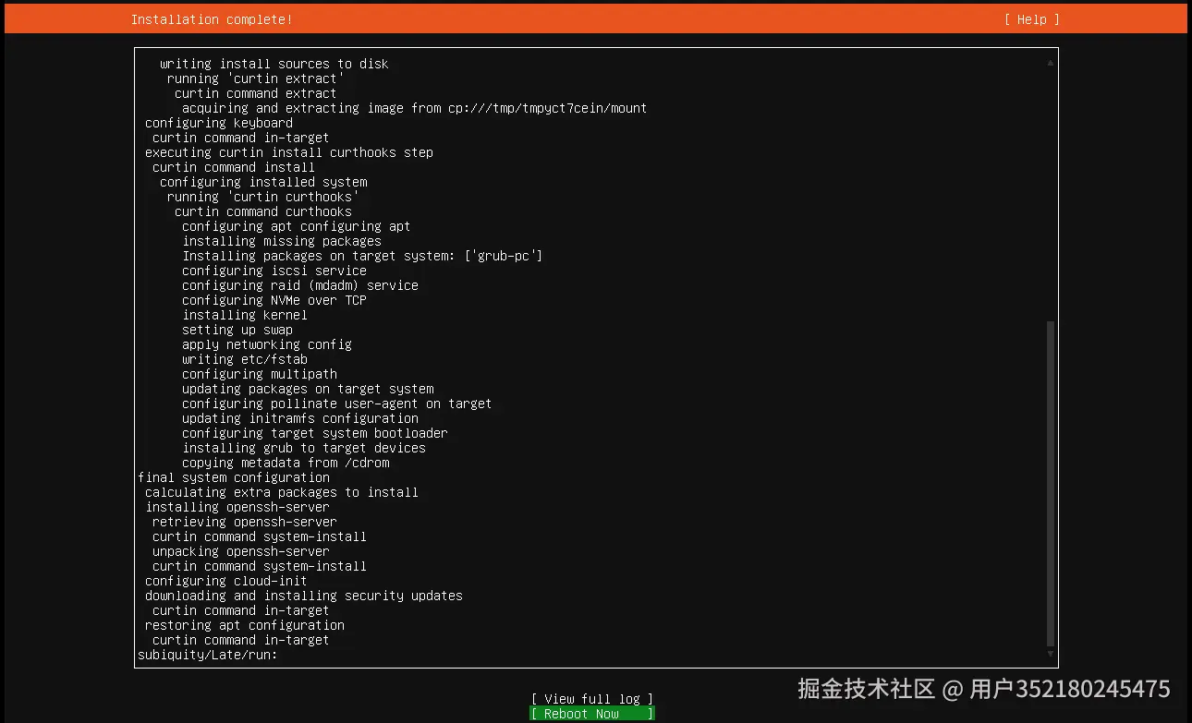Click 'curtin command curthooks' line

click(x=263, y=211)
